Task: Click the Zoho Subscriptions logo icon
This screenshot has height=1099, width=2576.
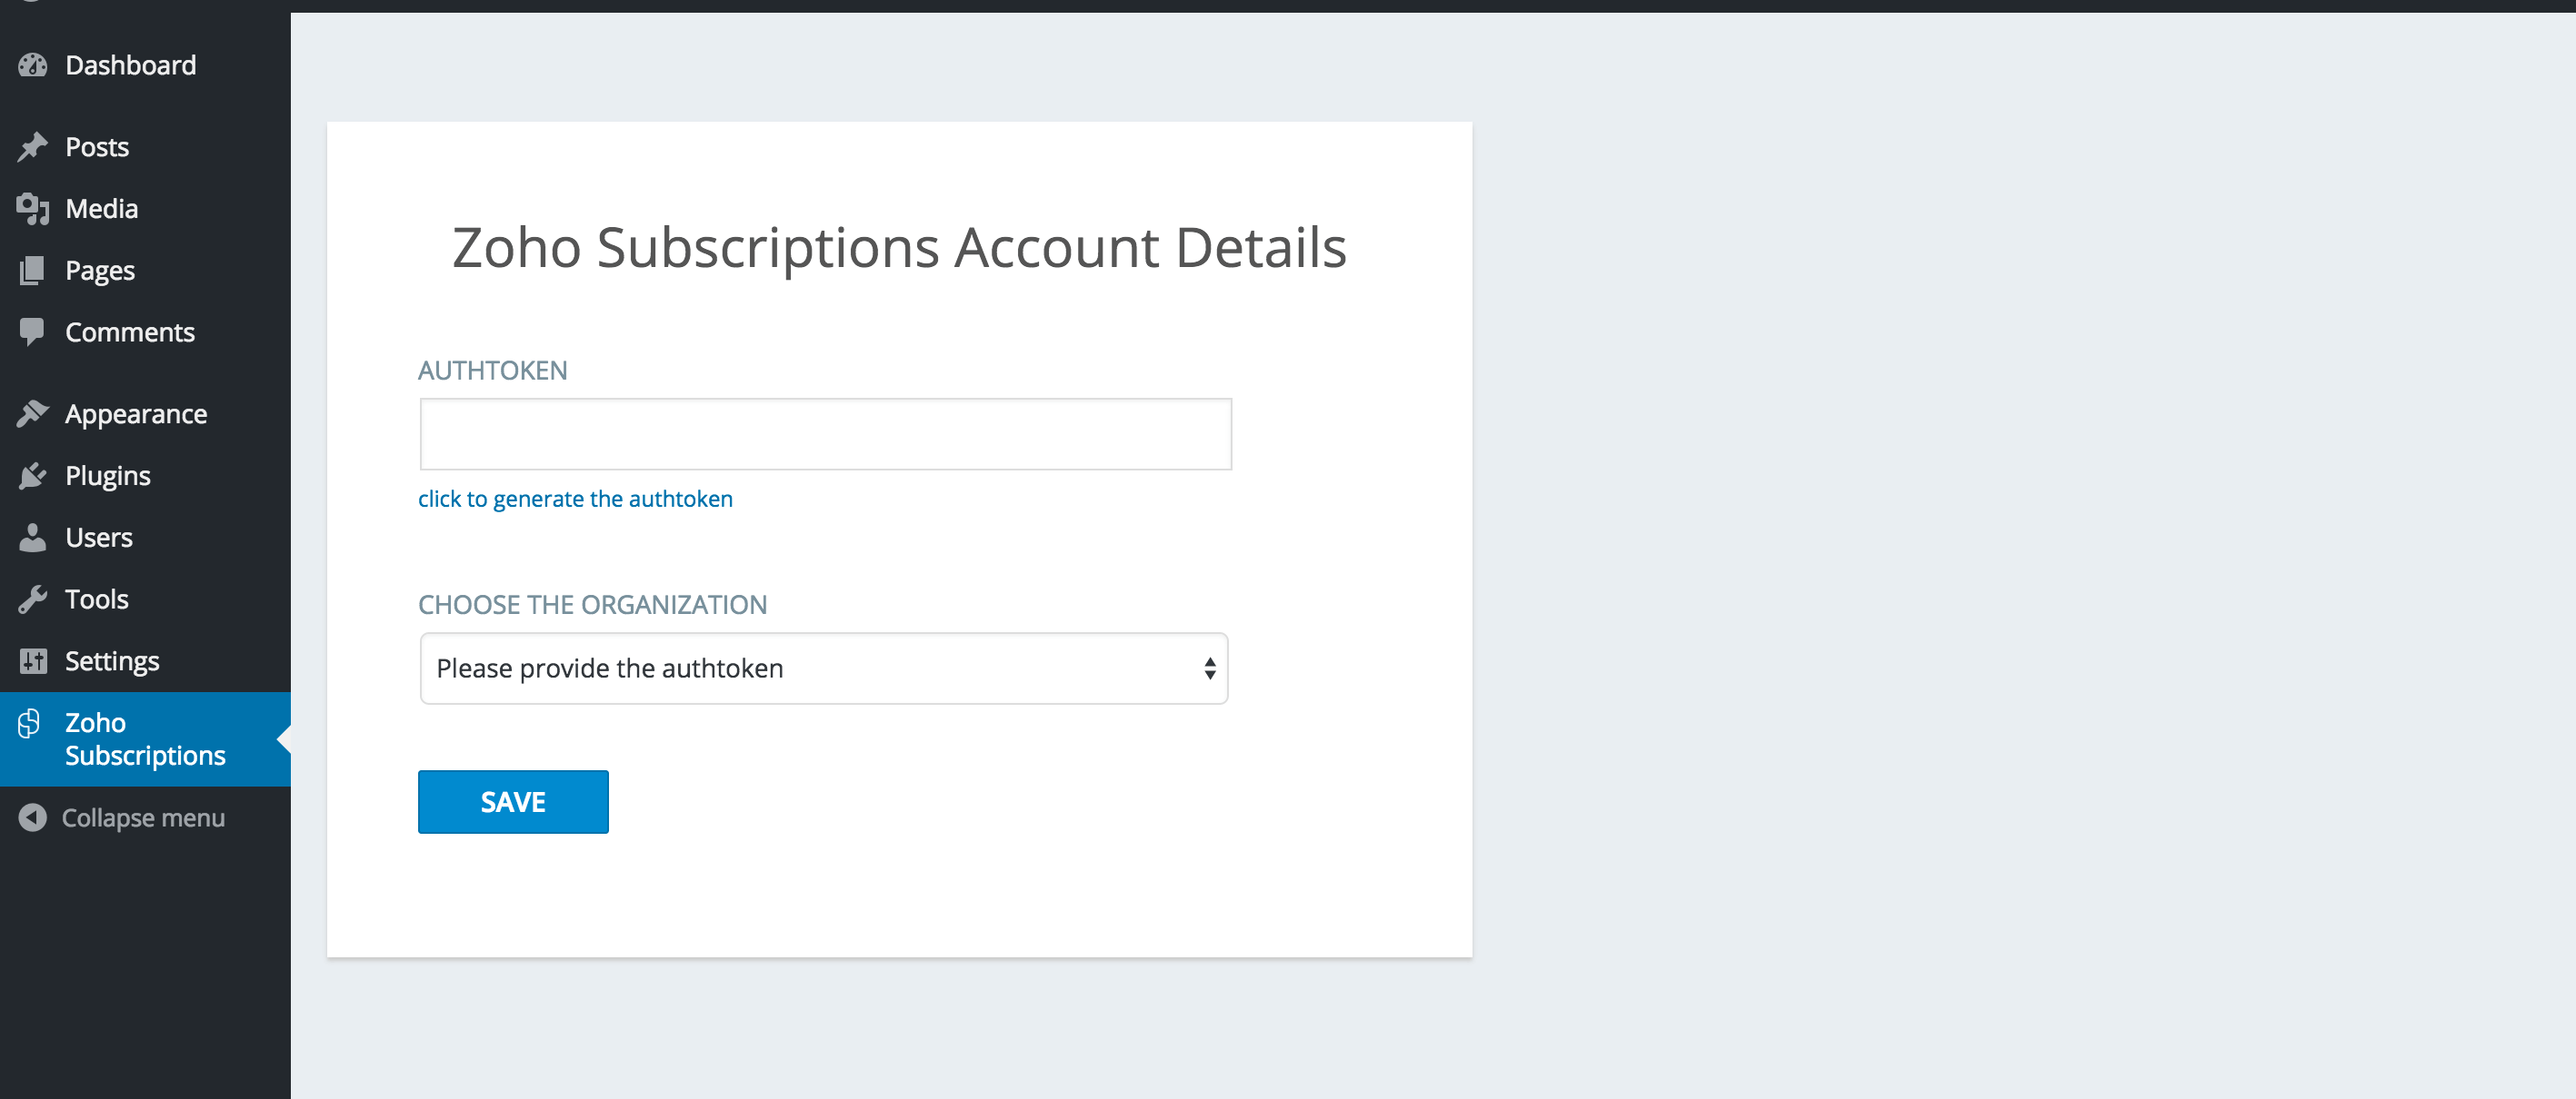Action: 30,723
